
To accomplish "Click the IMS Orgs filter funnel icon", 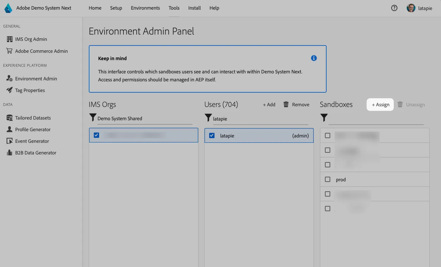I will point(93,117).
